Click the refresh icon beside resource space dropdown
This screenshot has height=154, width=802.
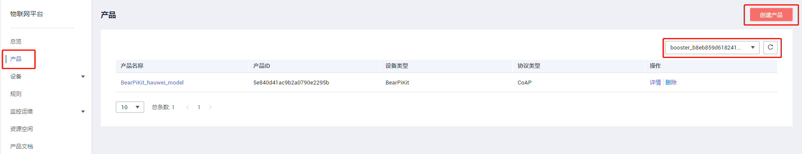click(770, 47)
